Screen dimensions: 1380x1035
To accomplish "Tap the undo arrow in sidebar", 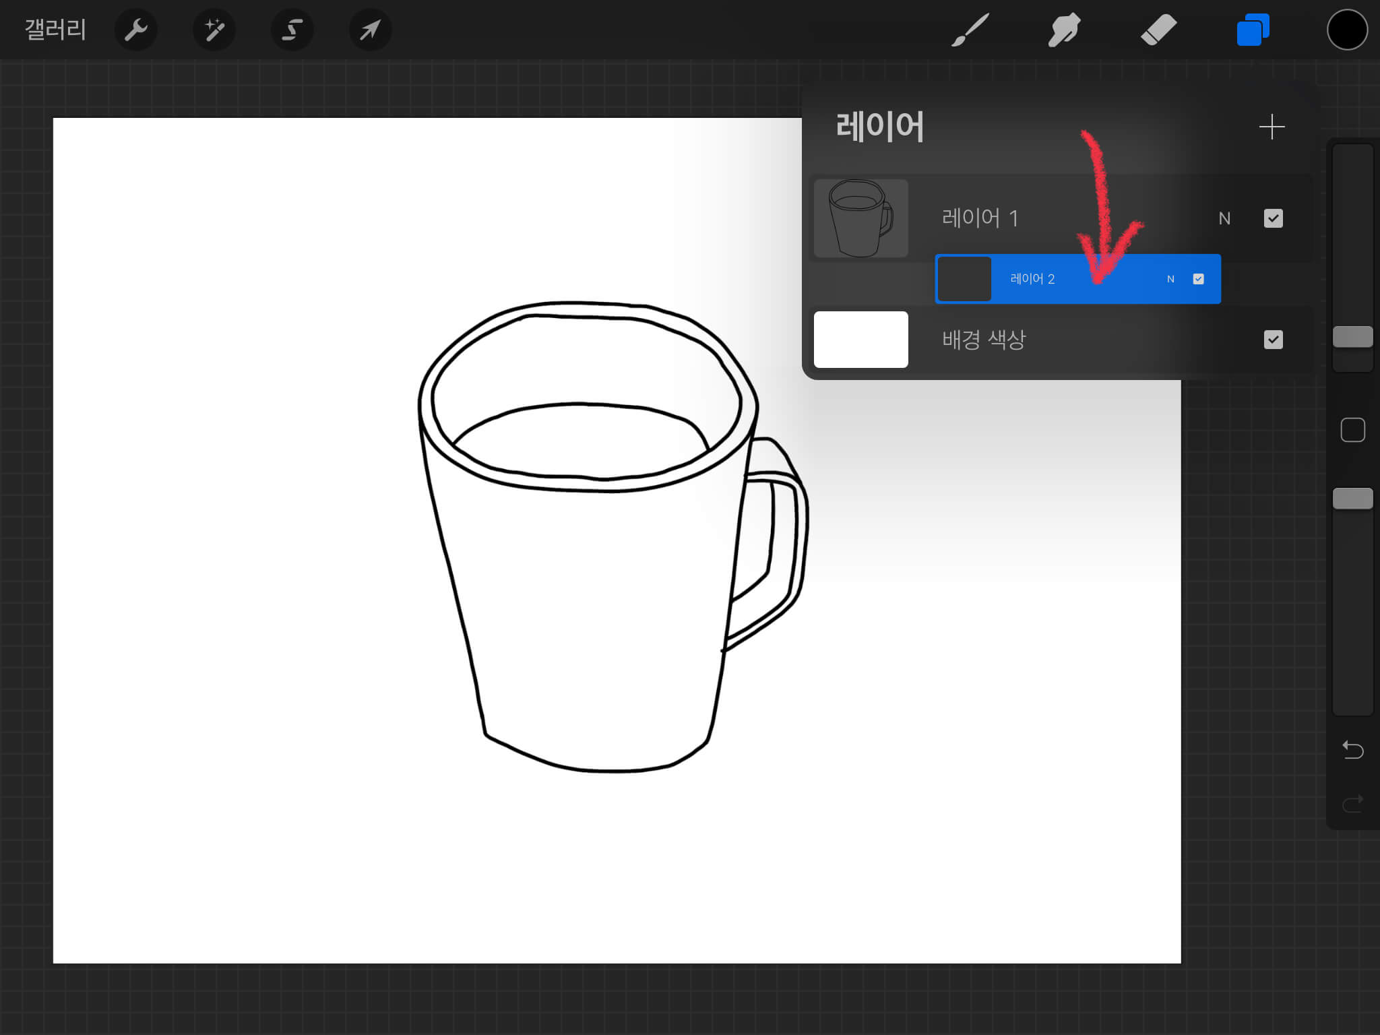I will [x=1352, y=749].
